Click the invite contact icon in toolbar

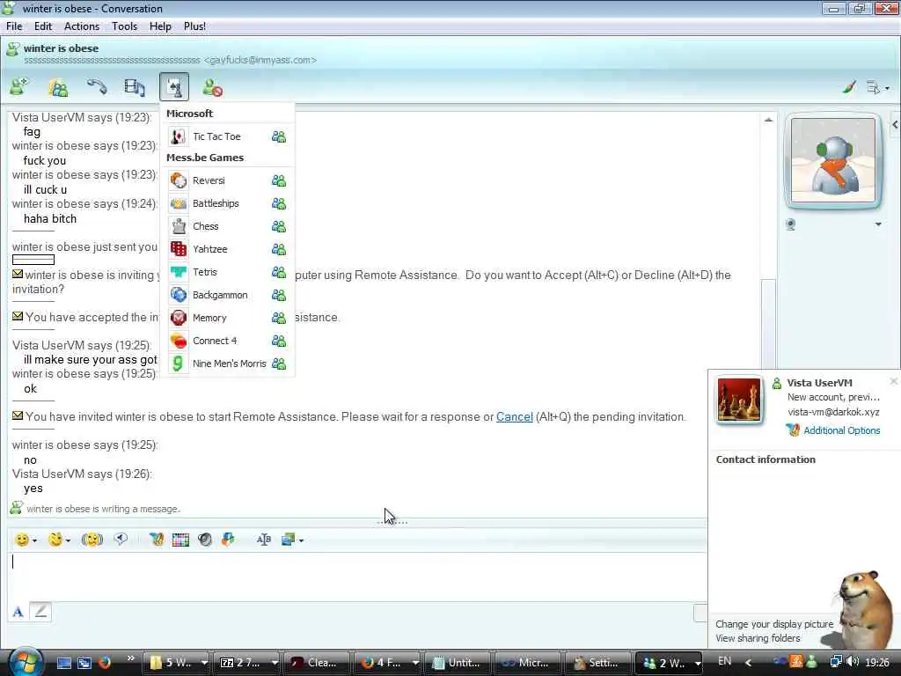tap(19, 87)
